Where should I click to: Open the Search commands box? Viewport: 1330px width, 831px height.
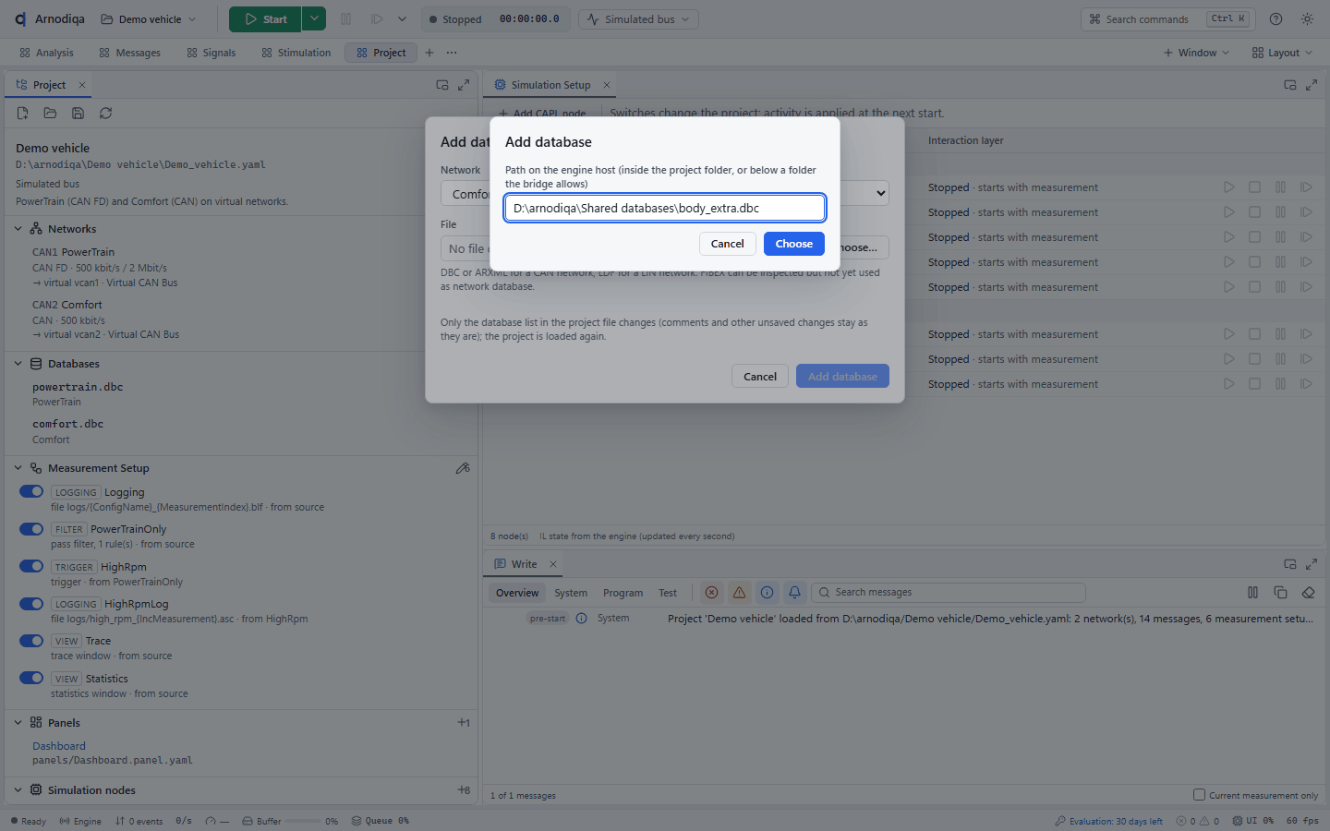click(1167, 19)
